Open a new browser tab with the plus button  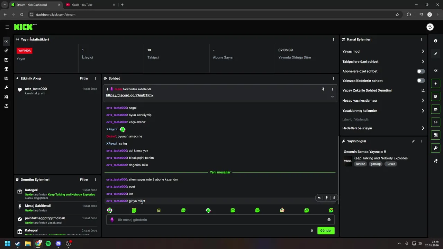coord(122,5)
